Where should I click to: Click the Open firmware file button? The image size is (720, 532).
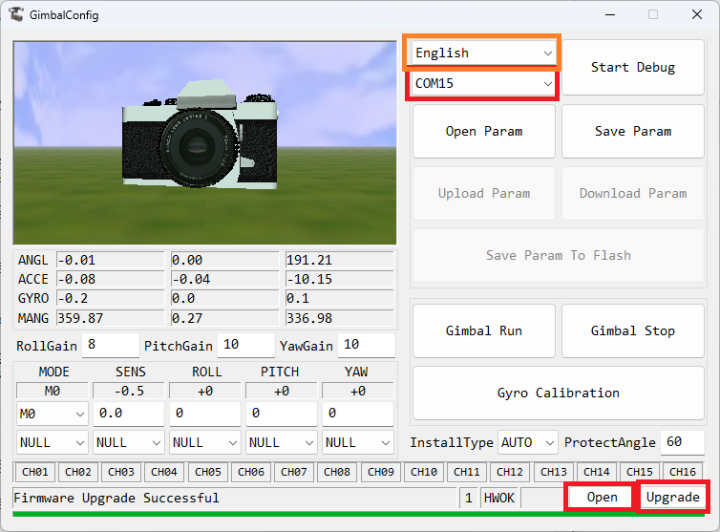[602, 498]
